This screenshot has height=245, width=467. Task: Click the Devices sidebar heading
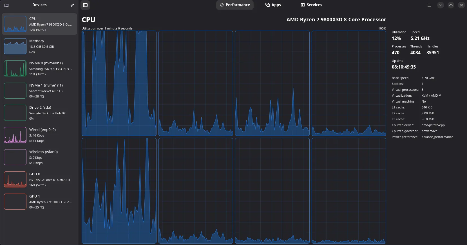click(x=39, y=5)
